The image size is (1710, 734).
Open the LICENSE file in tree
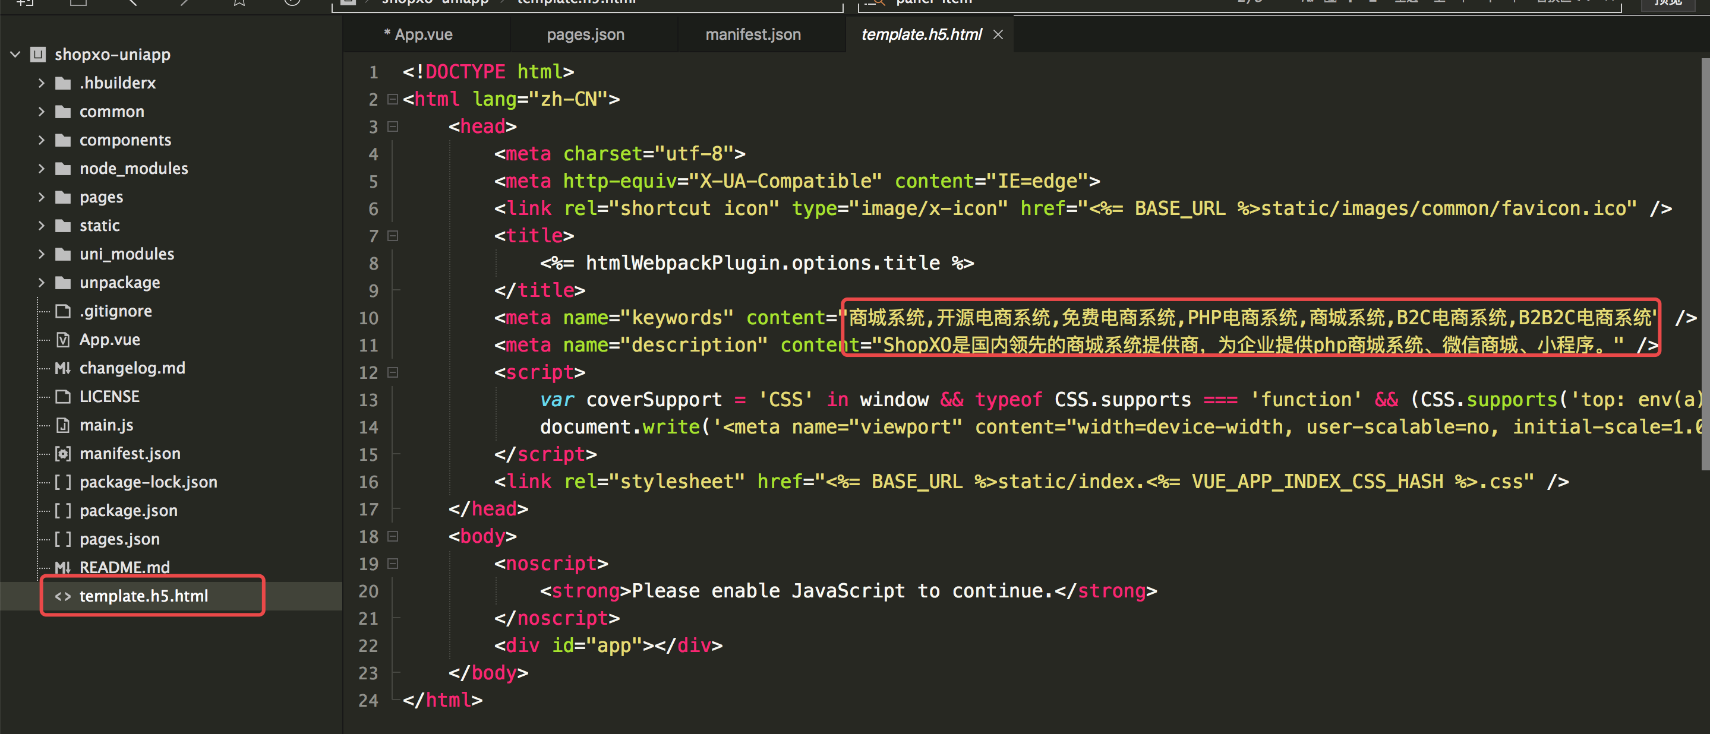click(109, 397)
